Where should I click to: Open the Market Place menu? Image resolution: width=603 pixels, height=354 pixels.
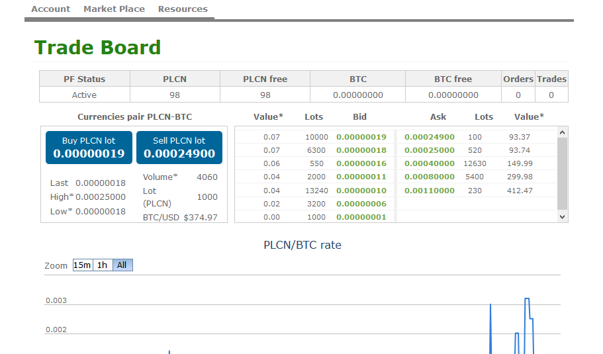click(x=115, y=9)
